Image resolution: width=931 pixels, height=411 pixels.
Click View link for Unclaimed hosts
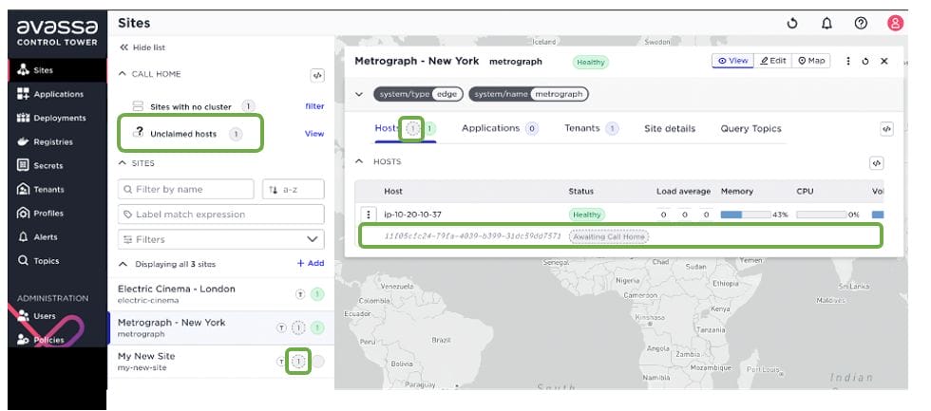tap(314, 134)
